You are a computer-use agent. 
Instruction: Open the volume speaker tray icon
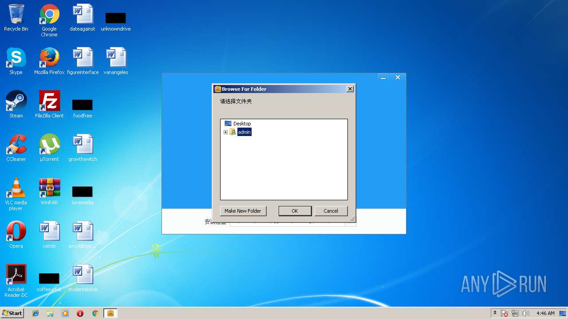[x=526, y=313]
